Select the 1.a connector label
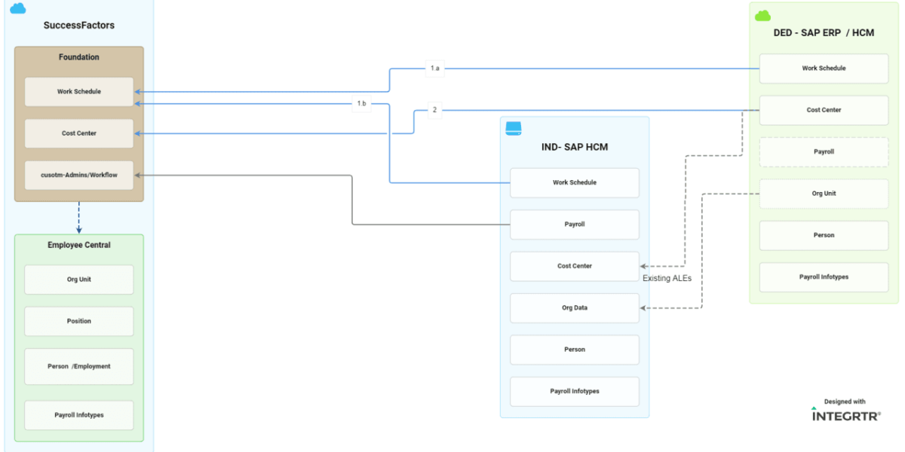This screenshot has height=452, width=905. click(x=434, y=69)
